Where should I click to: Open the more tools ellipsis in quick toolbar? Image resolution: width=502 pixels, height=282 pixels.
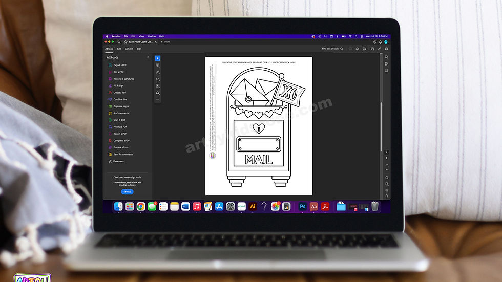click(x=158, y=99)
